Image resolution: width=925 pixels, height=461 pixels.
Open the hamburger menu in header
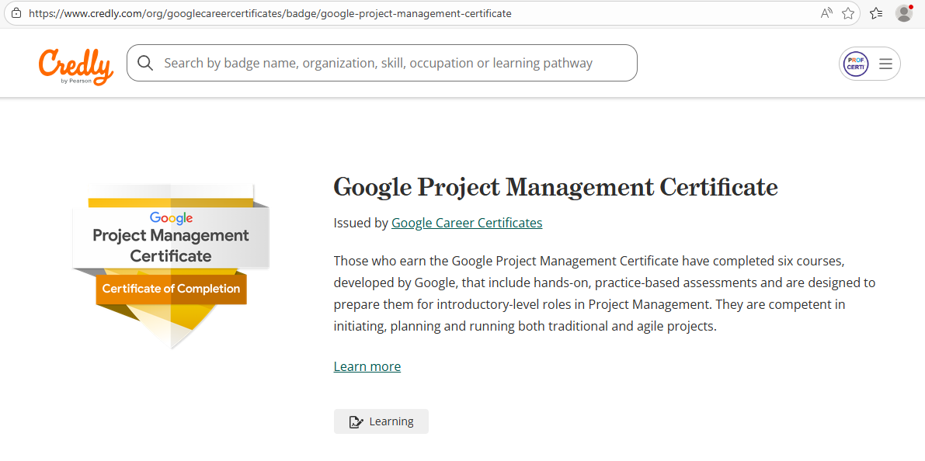[885, 64]
